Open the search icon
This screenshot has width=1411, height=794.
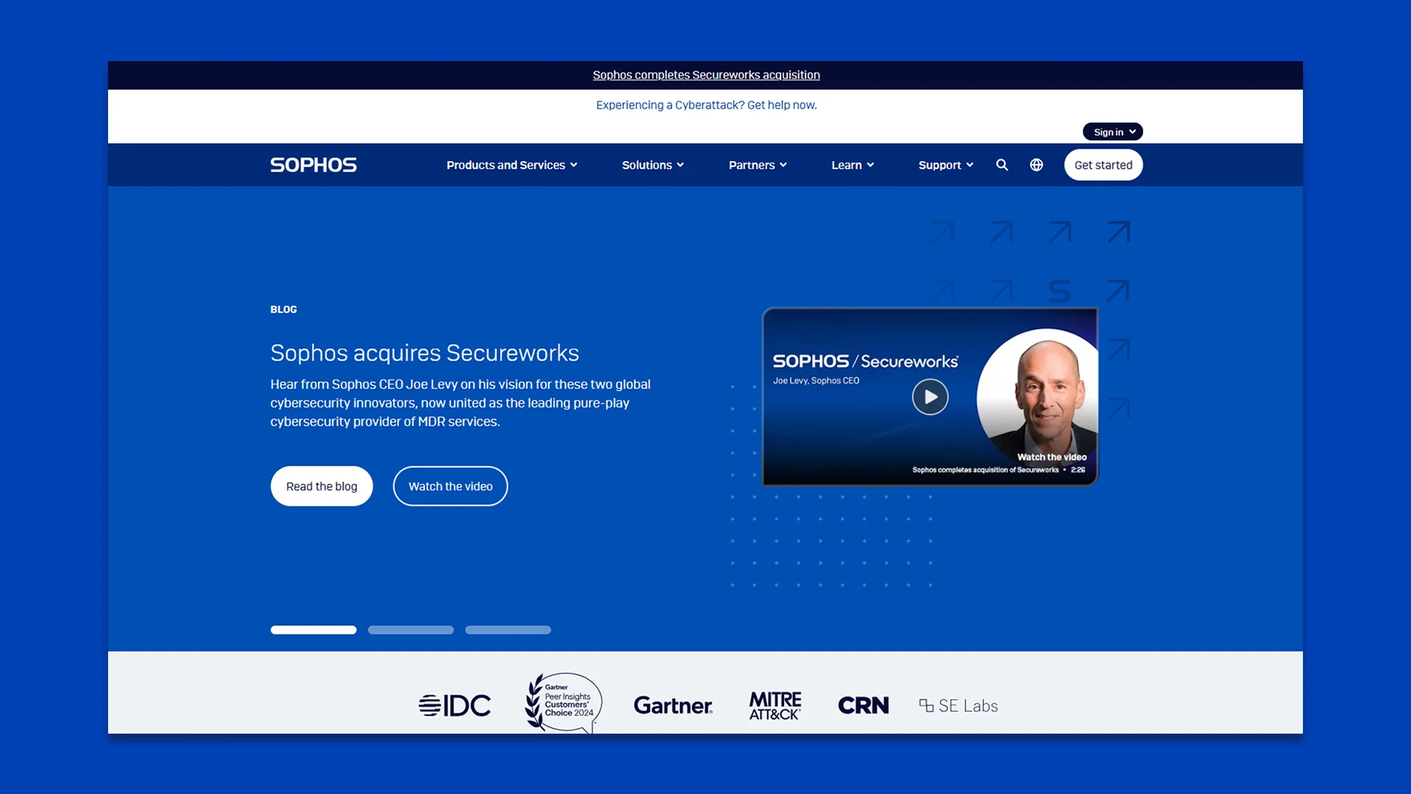pyautogui.click(x=1002, y=165)
